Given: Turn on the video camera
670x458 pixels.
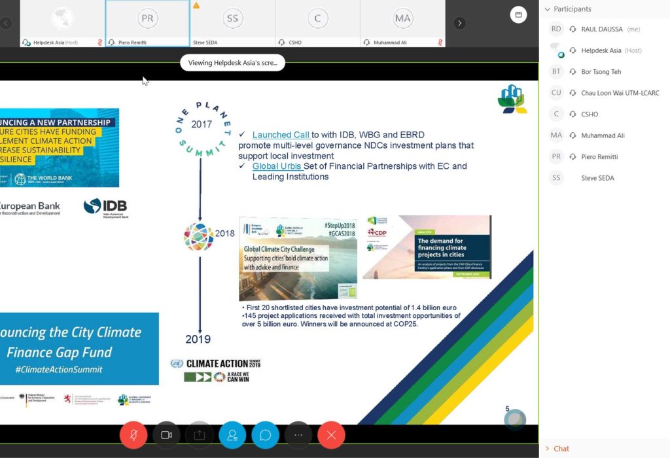Looking at the screenshot, I should tap(166, 434).
